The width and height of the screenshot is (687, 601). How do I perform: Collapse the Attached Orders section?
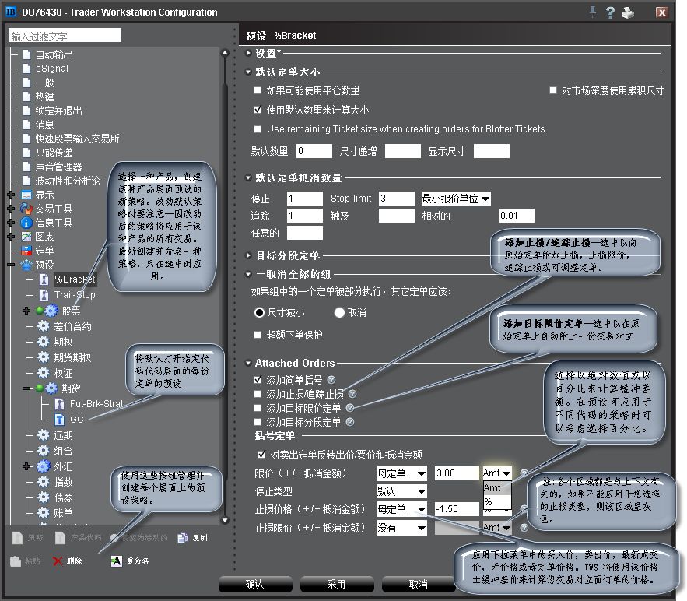coord(248,363)
